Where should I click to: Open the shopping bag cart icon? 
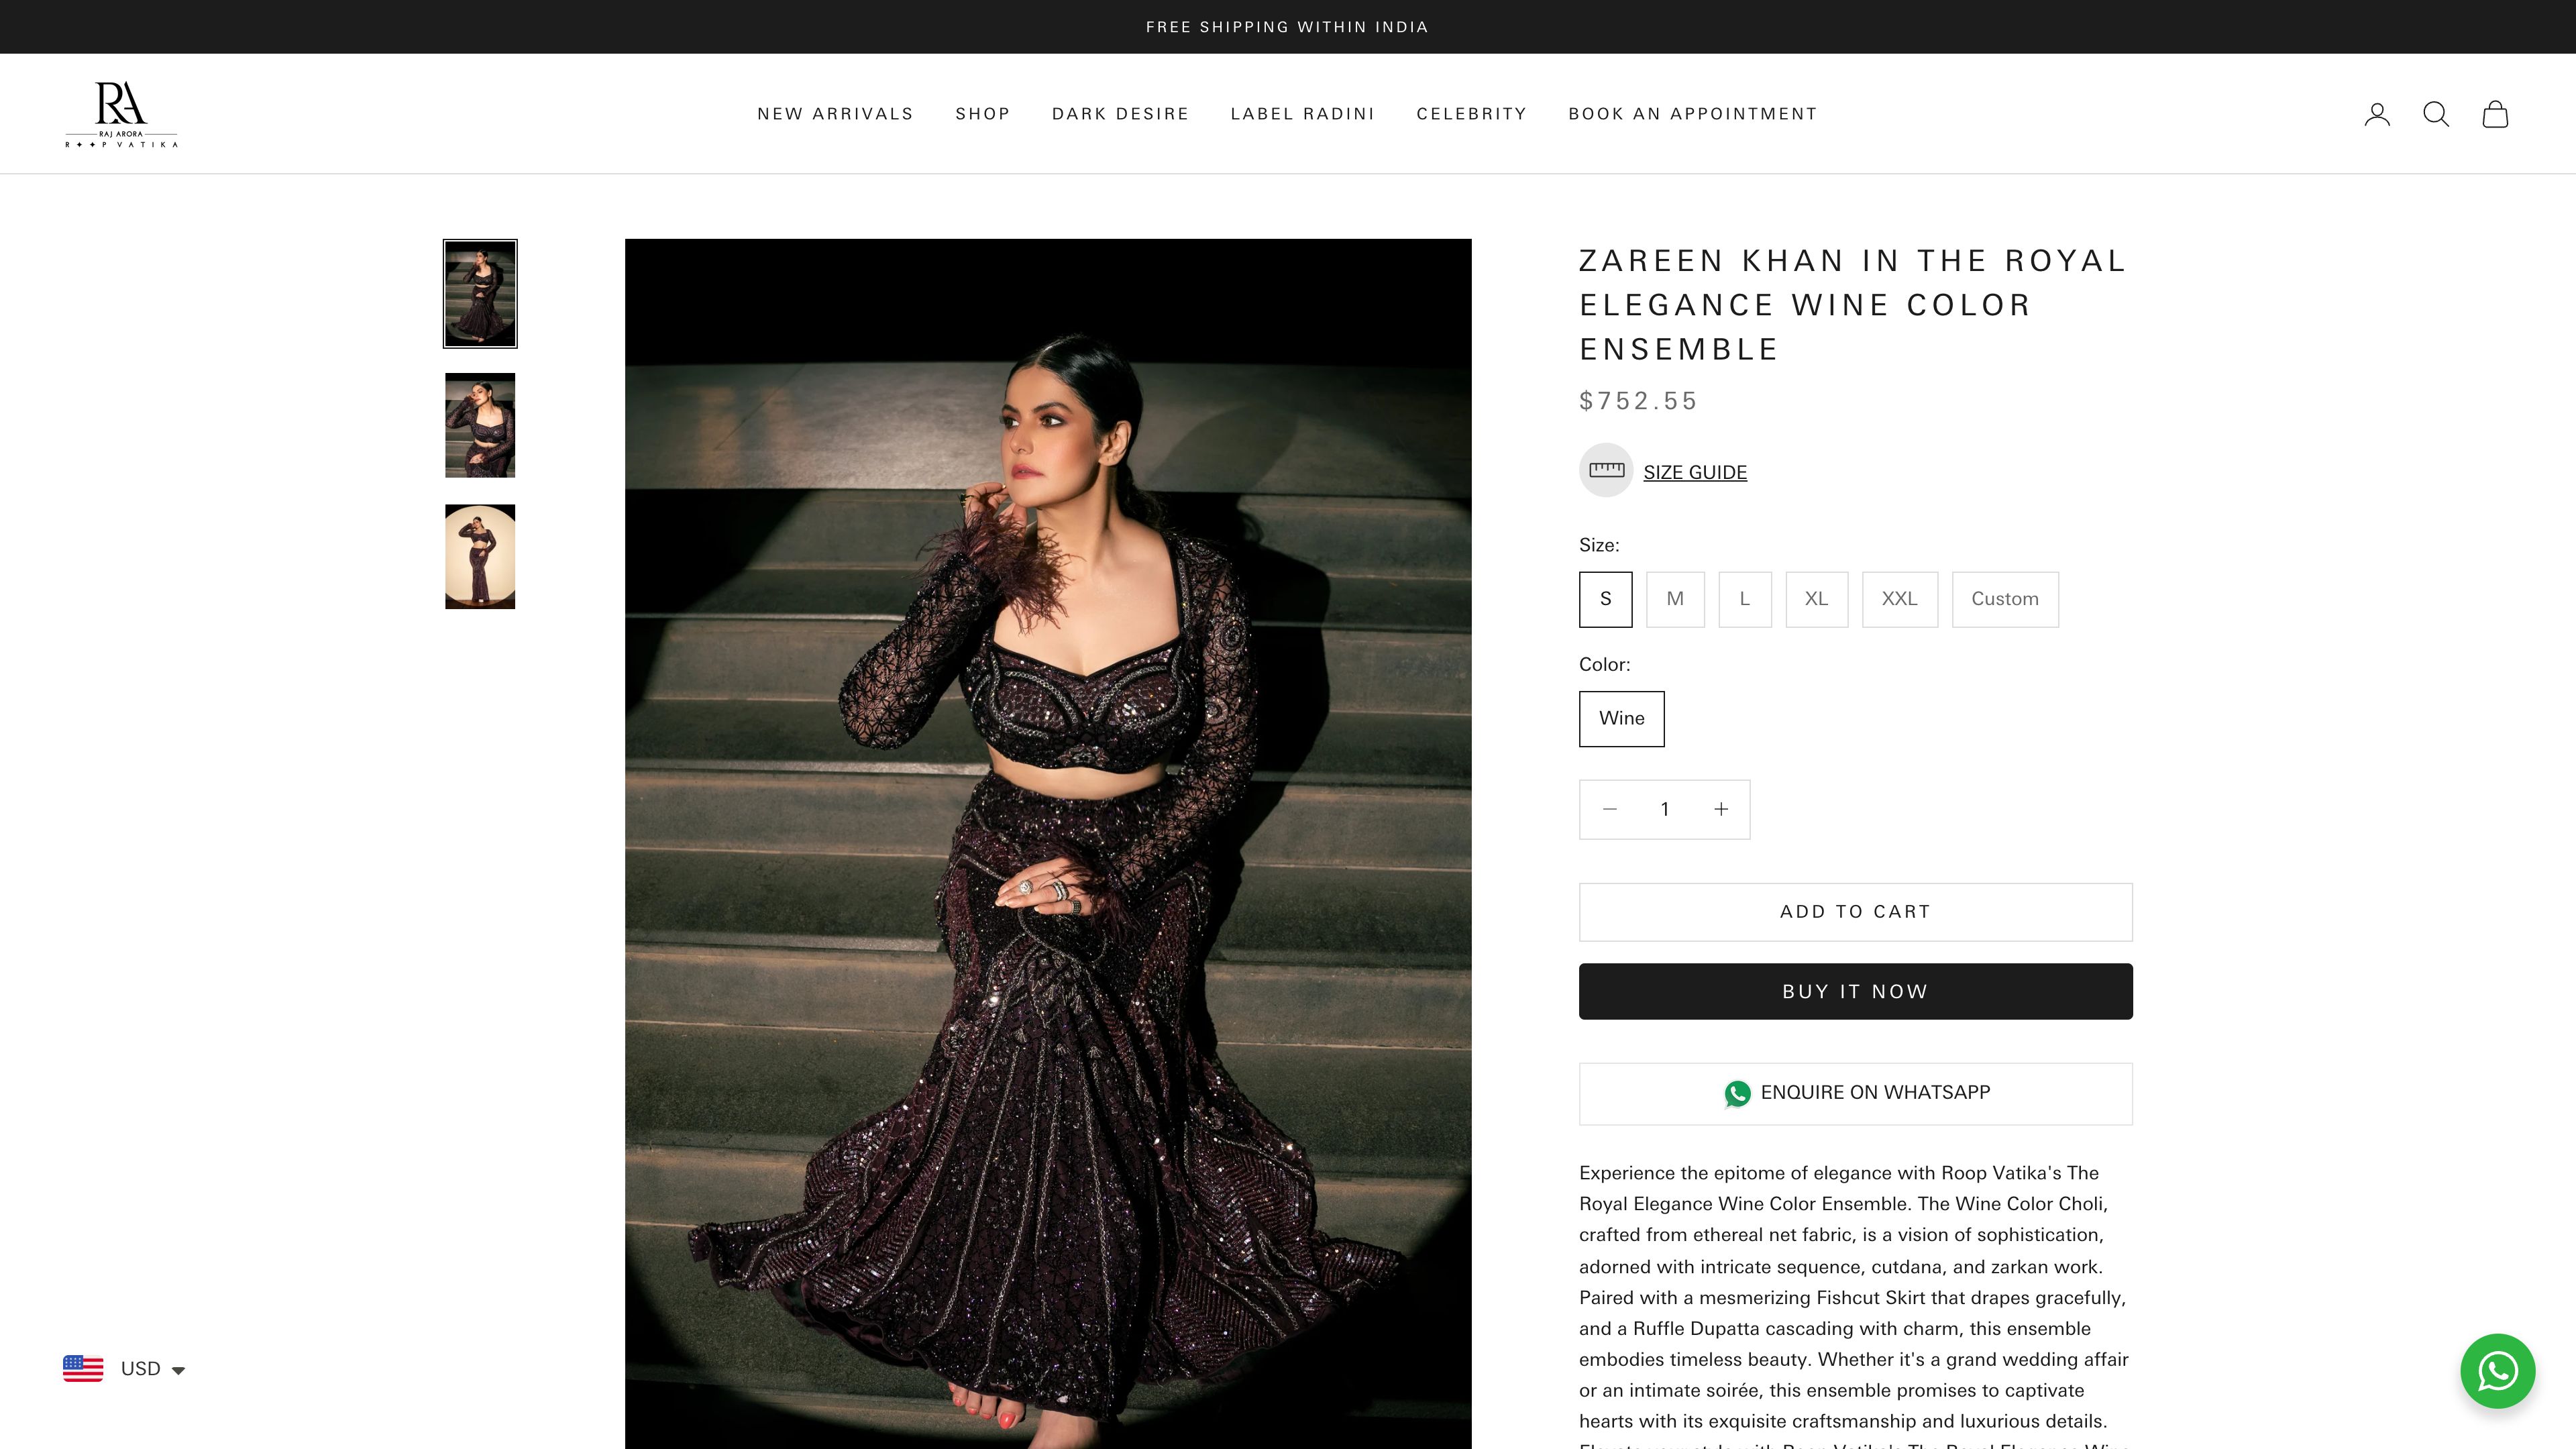click(2495, 114)
